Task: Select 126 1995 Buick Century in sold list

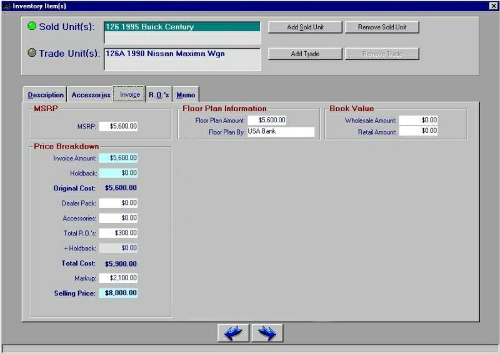Action: pos(182,27)
